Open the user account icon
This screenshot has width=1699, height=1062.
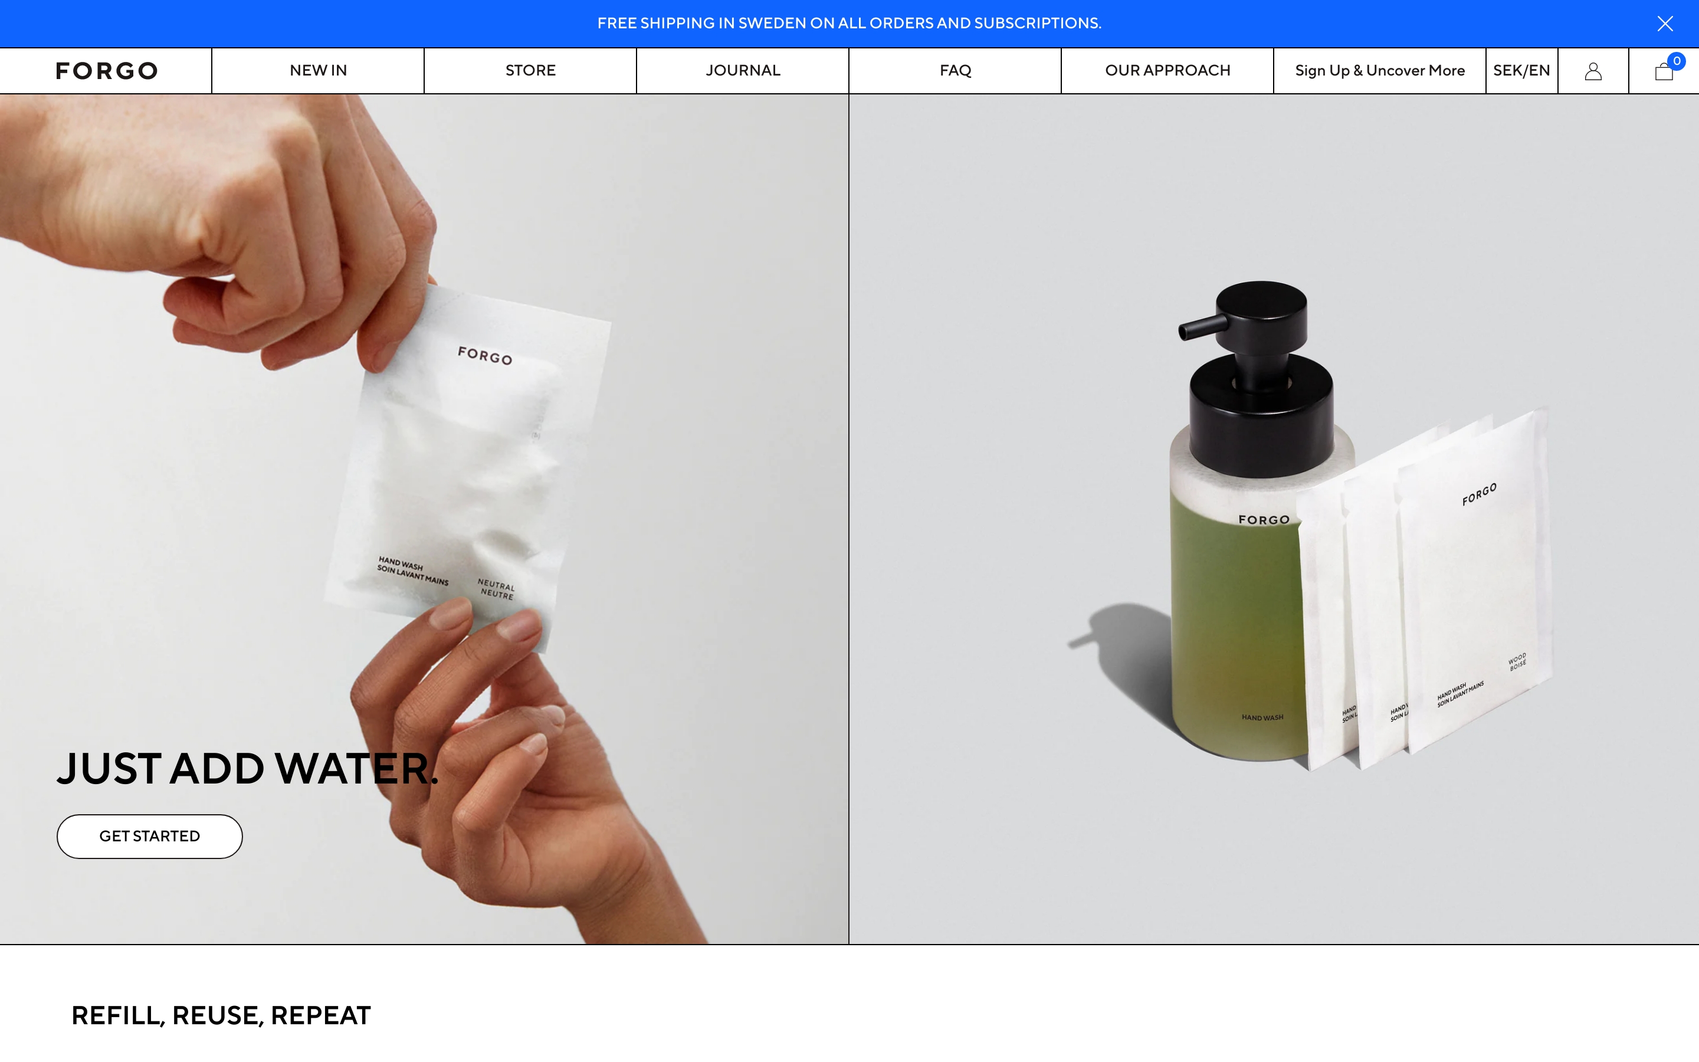(x=1593, y=71)
